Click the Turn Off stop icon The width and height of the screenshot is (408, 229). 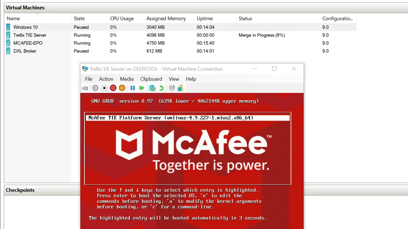click(x=104, y=88)
